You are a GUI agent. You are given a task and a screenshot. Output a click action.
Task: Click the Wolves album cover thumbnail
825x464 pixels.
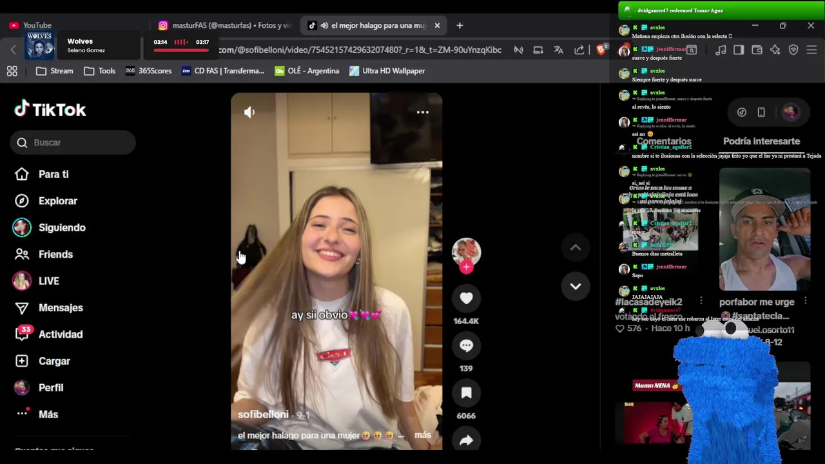39,45
